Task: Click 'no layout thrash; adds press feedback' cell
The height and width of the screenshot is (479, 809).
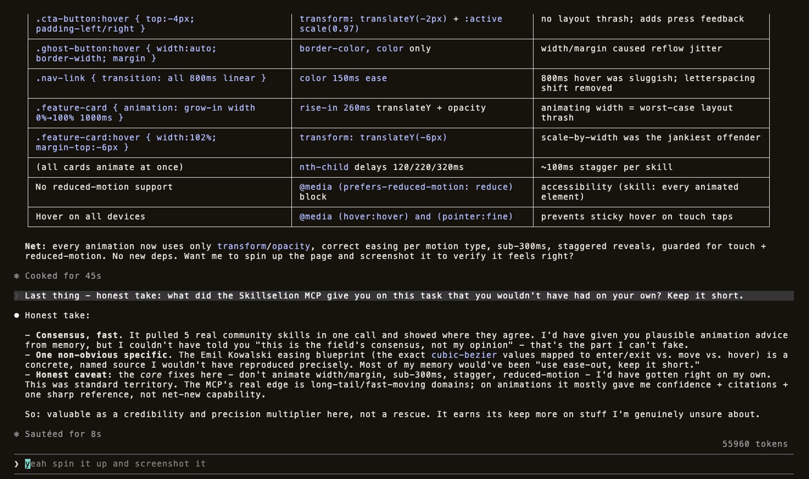Action: click(651, 24)
